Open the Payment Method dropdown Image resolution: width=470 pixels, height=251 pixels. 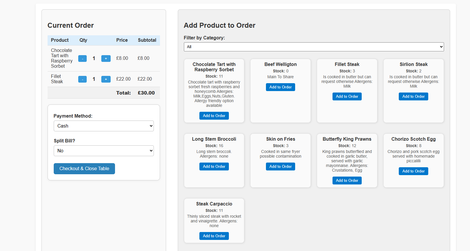(104, 126)
